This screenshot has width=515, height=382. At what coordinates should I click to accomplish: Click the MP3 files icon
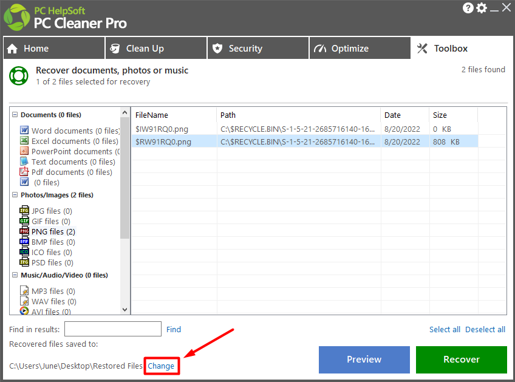[x=24, y=290]
